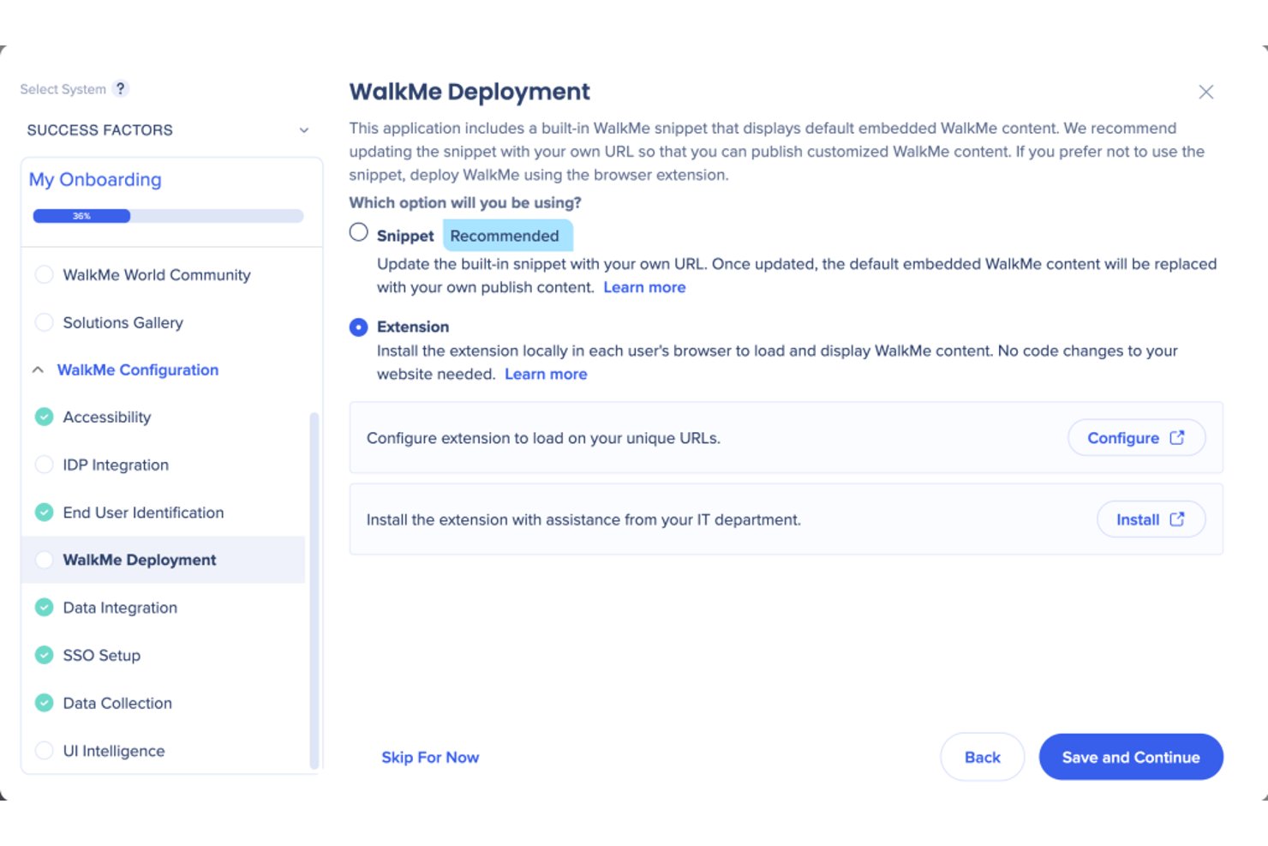The height and width of the screenshot is (846, 1268).
Task: Click the Configure button
Action: 1136,437
